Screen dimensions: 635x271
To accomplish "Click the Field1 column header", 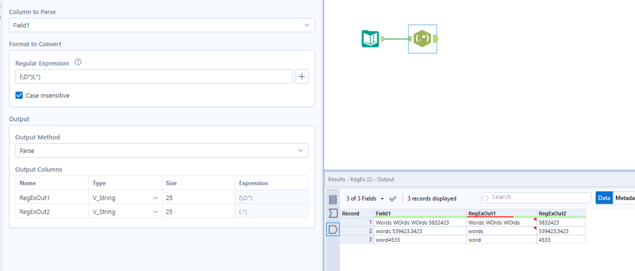I will 383,213.
